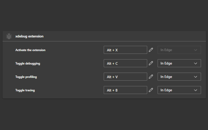Click the Toggle profiling label
Viewport: 208px width, 130px height.
(27, 77)
